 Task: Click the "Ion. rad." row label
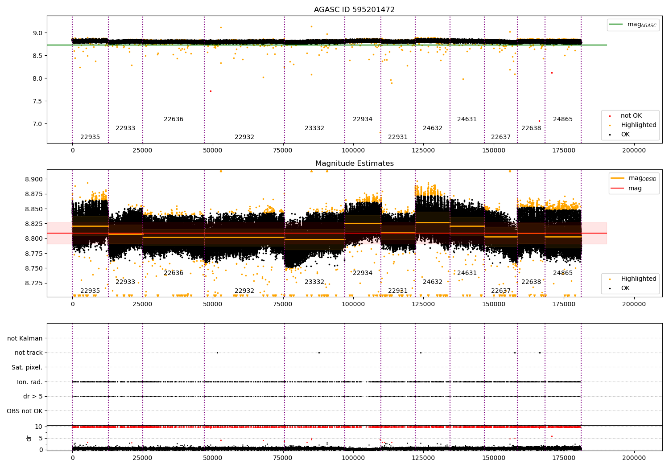click(x=30, y=382)
